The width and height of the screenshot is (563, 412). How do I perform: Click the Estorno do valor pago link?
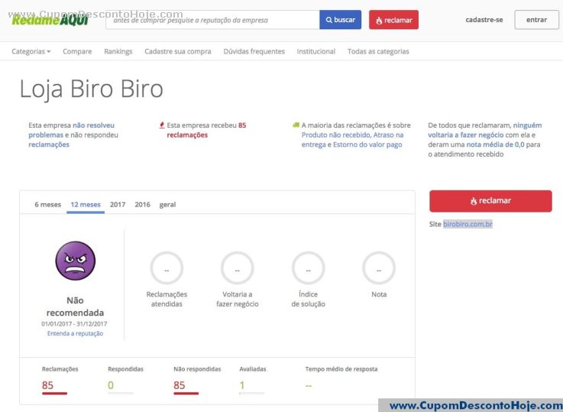(367, 144)
